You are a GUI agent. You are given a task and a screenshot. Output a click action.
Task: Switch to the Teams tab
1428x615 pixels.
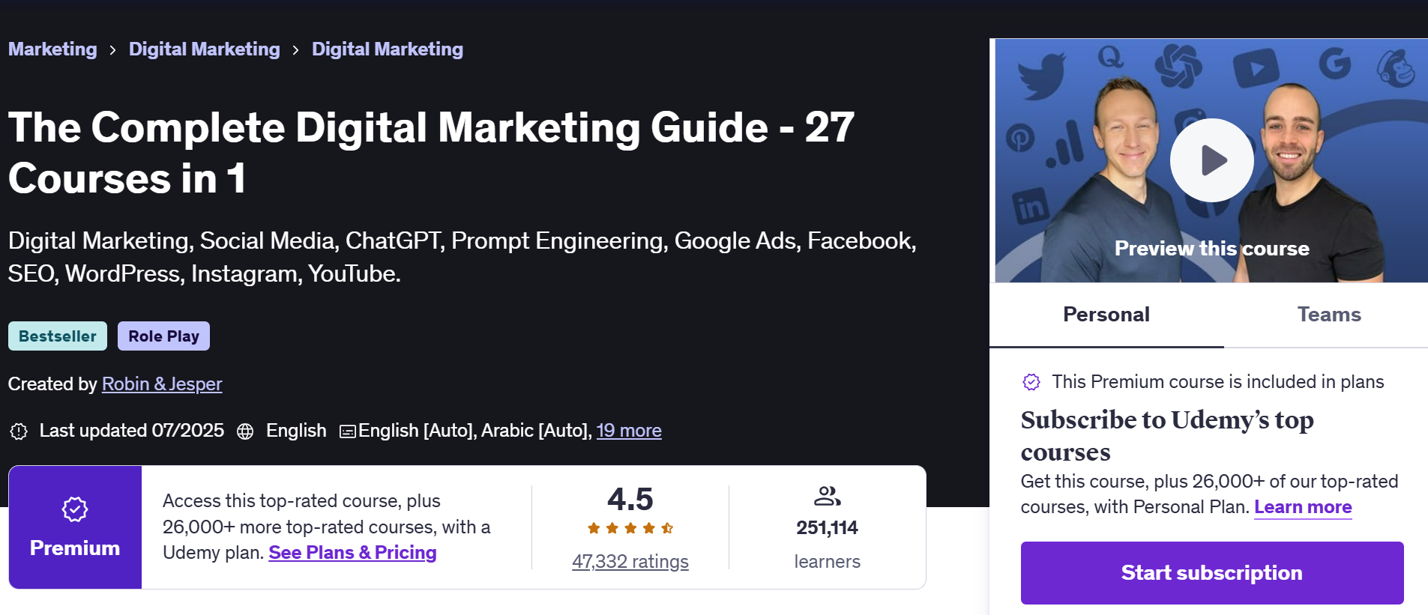(x=1328, y=315)
